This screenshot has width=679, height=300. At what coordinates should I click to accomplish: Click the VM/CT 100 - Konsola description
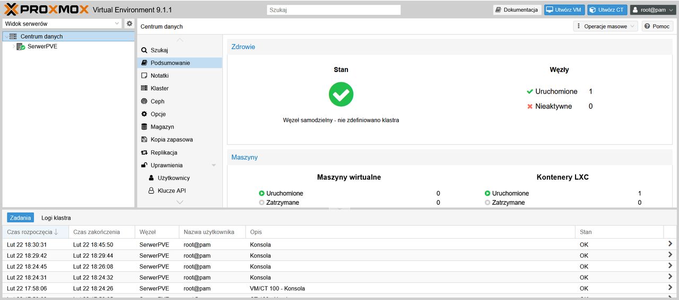pyautogui.click(x=277, y=288)
